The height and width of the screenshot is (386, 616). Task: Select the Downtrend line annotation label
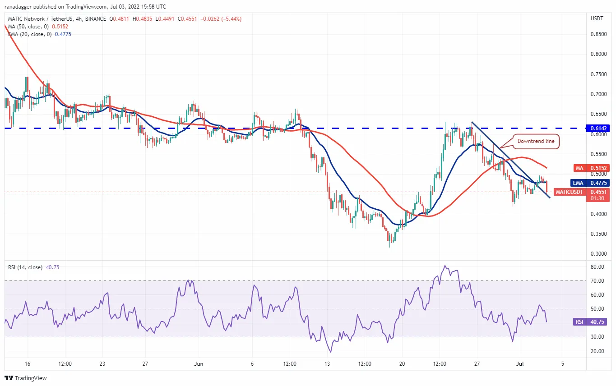[536, 142]
